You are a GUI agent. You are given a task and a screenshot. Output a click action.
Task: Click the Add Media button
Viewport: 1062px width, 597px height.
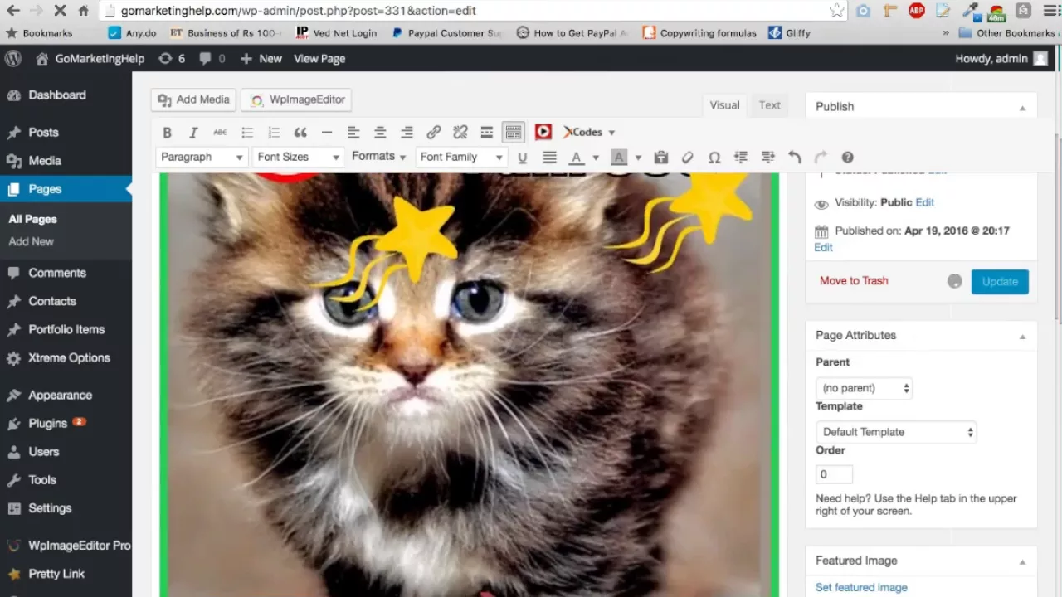[x=193, y=99]
